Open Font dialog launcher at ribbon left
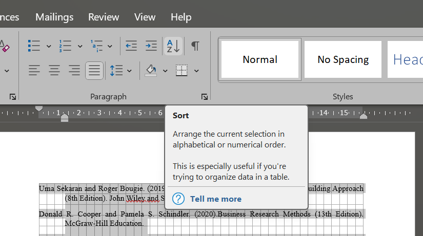 point(13,97)
